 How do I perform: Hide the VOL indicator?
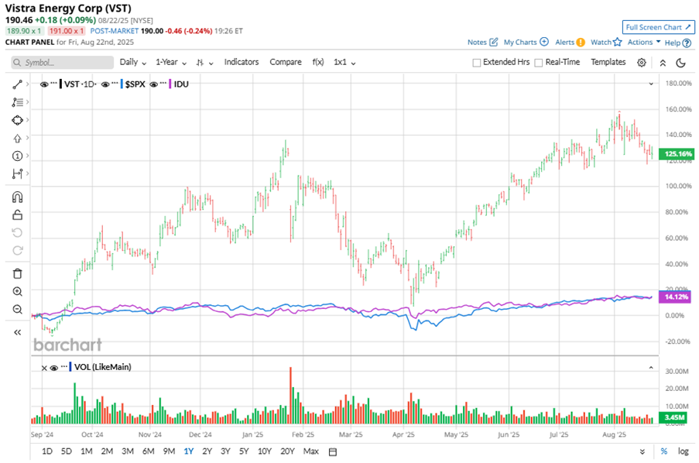pyautogui.click(x=54, y=368)
